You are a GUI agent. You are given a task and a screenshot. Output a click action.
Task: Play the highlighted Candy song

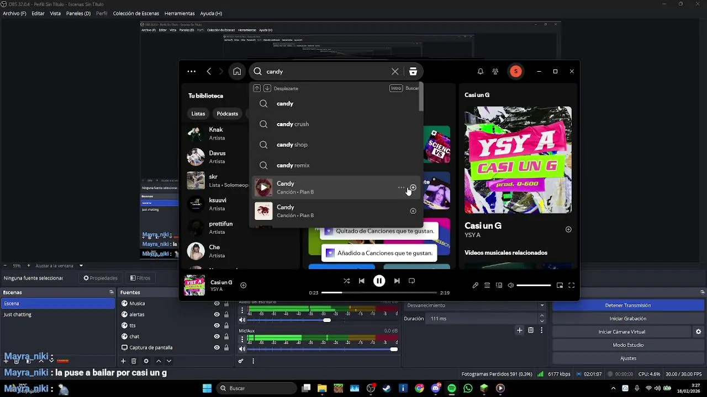[x=263, y=187]
